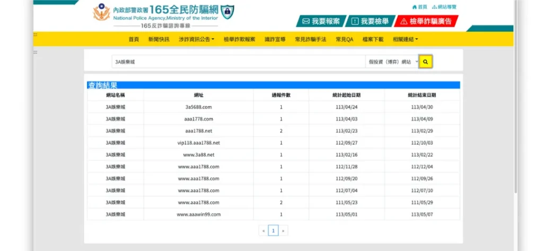543x251 pixels.
Task: Click the www.aaa1788.com cell dated 111/05/23
Action: (x=198, y=203)
